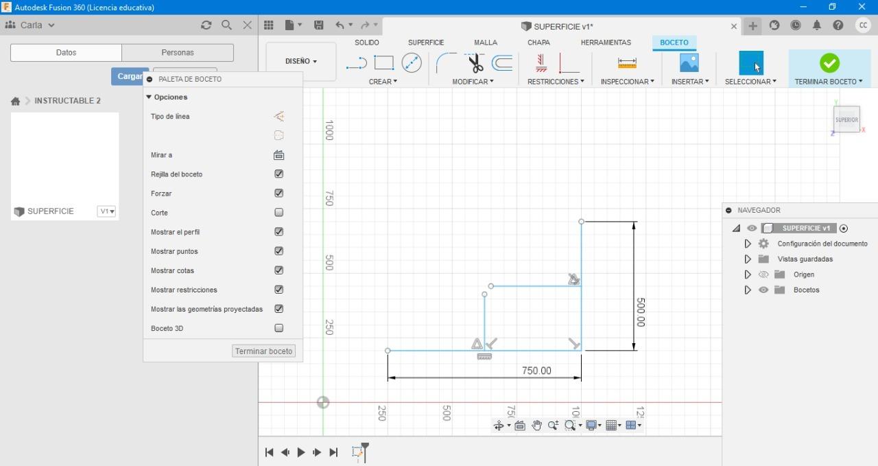
Task: Select the Circle sketch tool
Action: coord(412,63)
